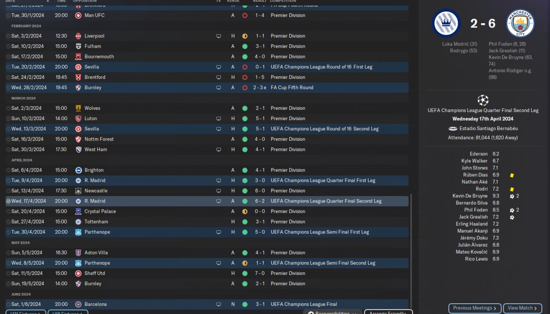Open Wolves club badge icon
Screen dimensions: 550x314
tap(78, 108)
